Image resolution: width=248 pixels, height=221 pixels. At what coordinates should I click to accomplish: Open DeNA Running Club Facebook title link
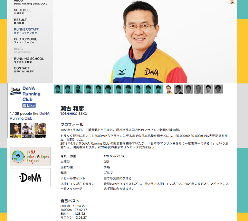pyautogui.click(x=31, y=94)
